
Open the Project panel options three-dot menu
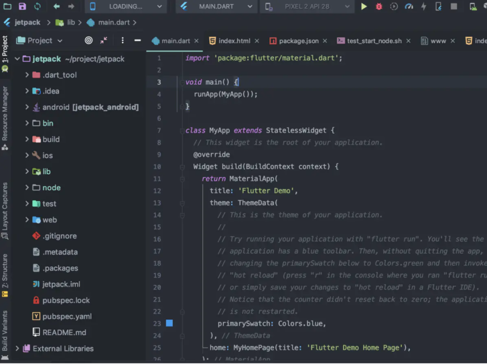click(122, 41)
